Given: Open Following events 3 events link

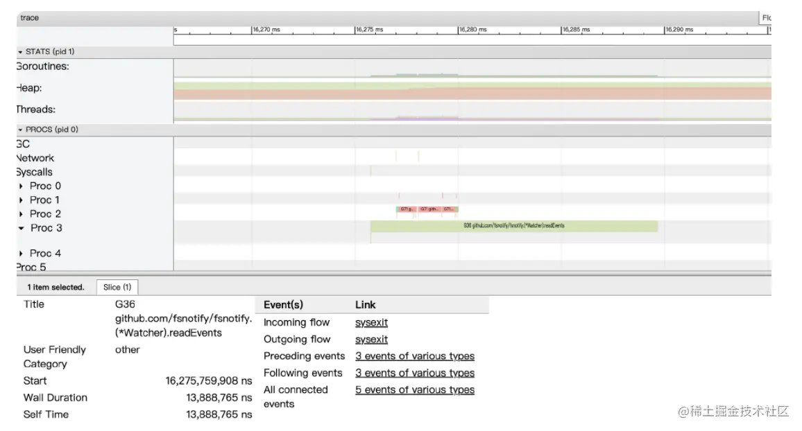Looking at the screenshot, I should click(x=415, y=373).
